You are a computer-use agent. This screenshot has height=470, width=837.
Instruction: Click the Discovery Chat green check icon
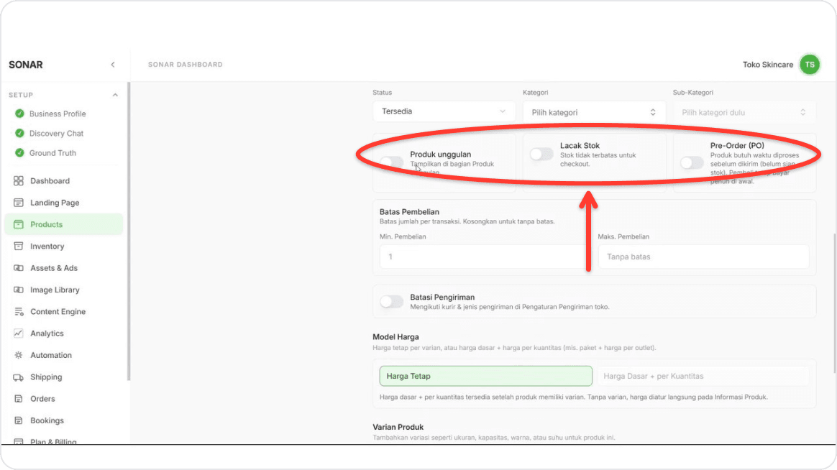pos(19,134)
